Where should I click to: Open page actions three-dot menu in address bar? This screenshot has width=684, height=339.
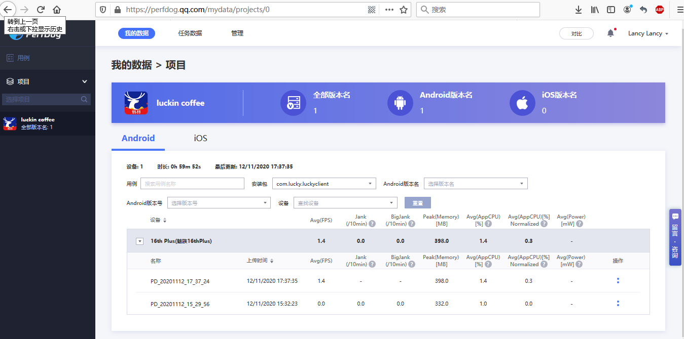click(x=389, y=10)
